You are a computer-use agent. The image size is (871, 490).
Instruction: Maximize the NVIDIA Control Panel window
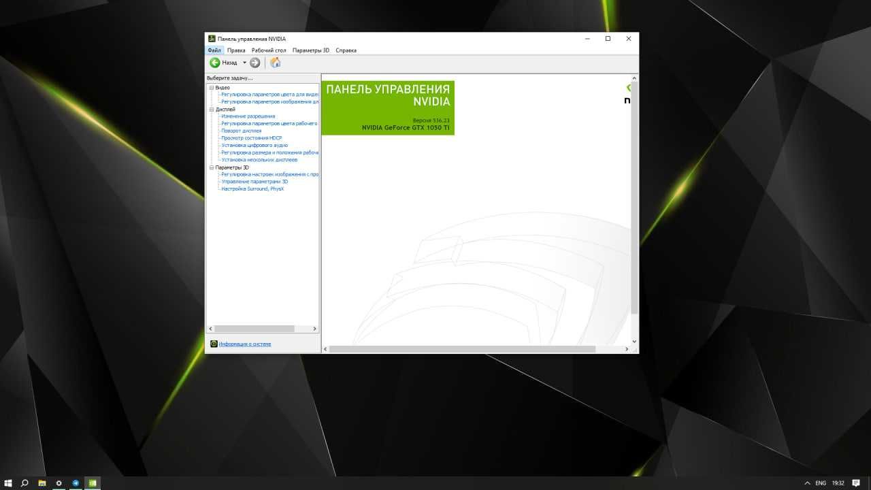click(x=608, y=39)
